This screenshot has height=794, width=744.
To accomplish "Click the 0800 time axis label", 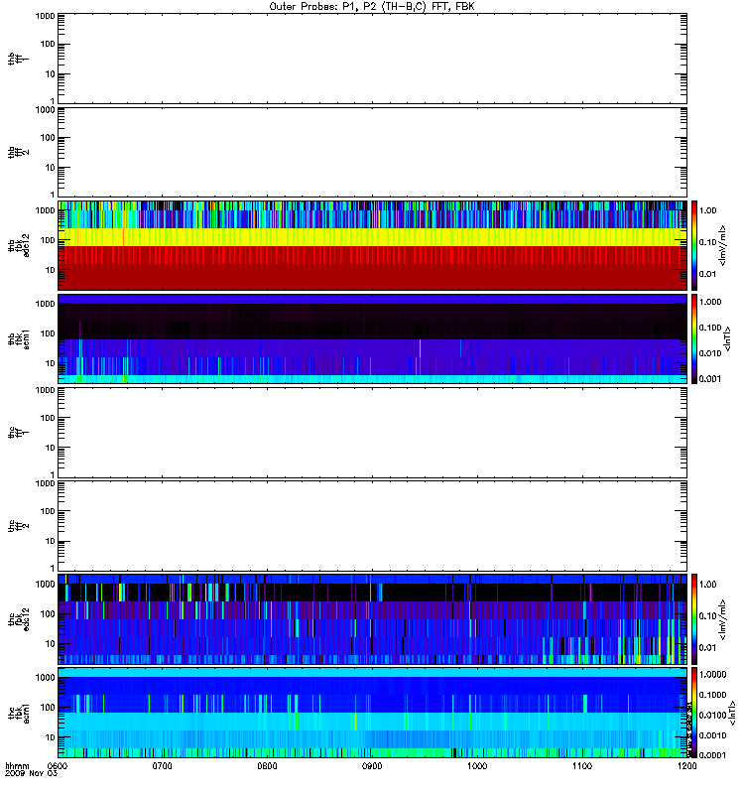I will [267, 765].
